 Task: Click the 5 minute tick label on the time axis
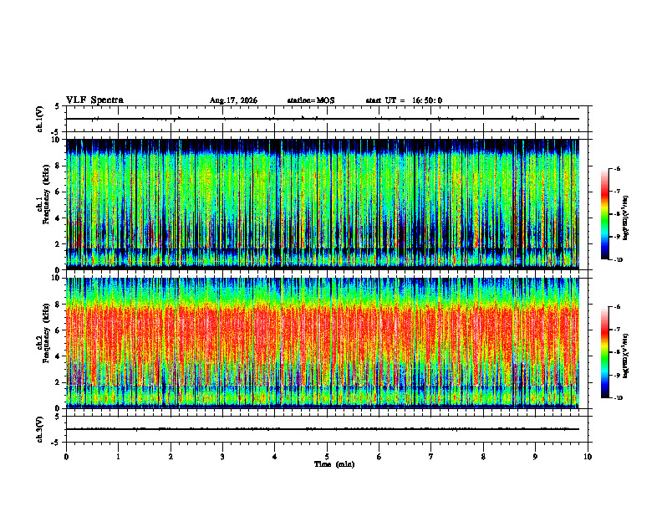tap(327, 457)
